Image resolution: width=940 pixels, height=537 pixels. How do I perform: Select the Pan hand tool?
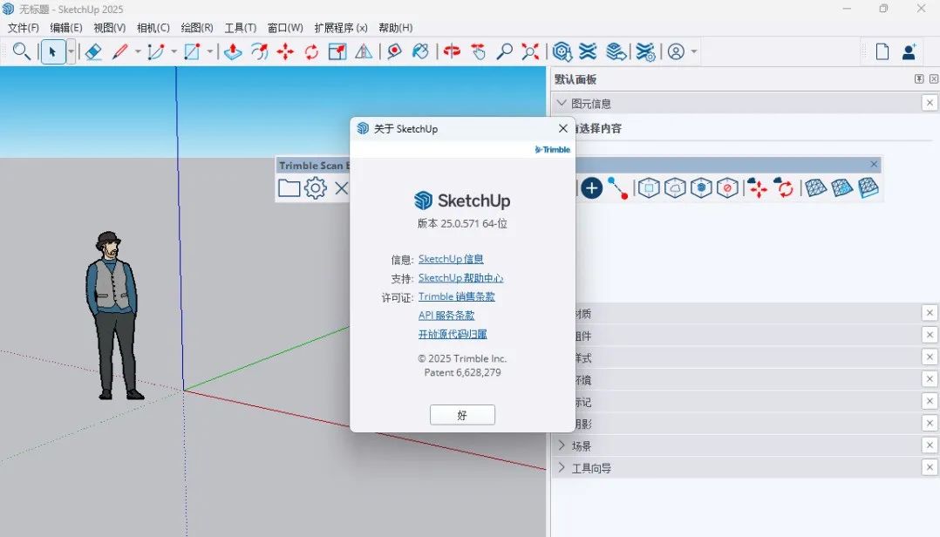pyautogui.click(x=479, y=51)
